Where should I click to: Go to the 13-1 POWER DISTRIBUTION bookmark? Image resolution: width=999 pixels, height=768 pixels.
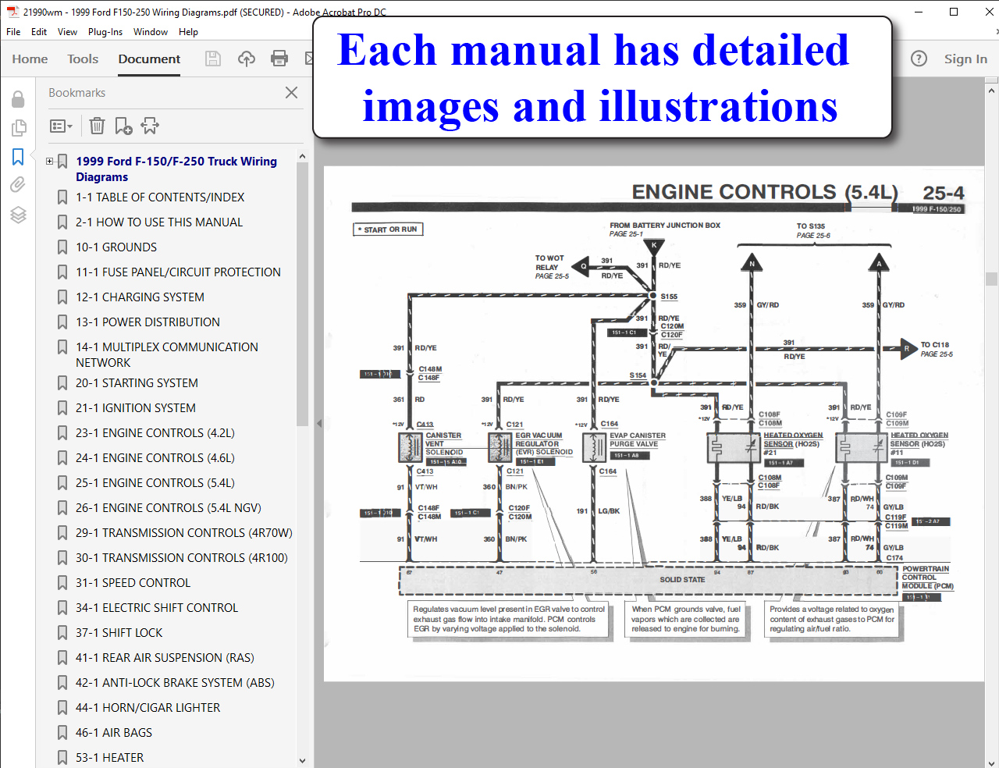pyautogui.click(x=148, y=322)
